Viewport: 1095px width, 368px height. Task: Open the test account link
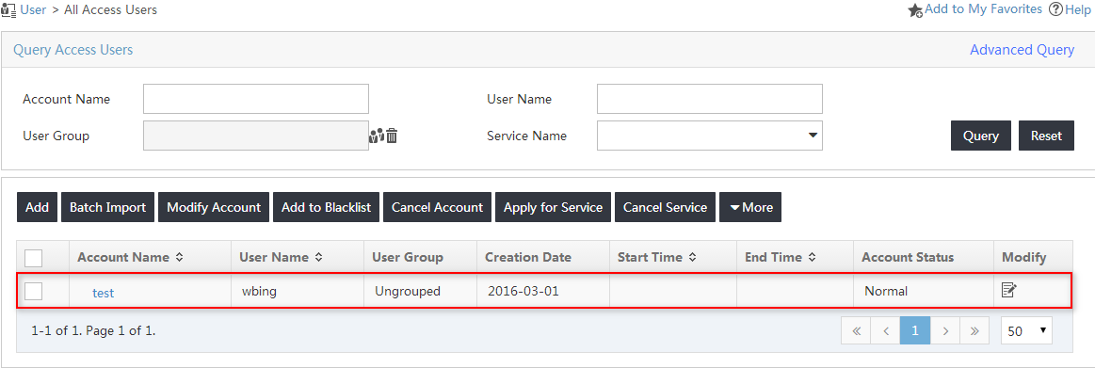(x=104, y=293)
